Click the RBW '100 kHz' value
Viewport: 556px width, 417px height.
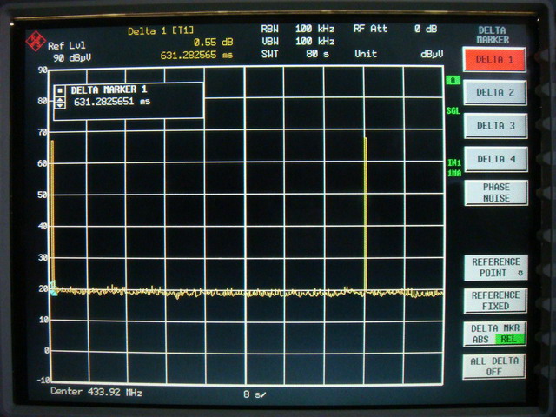pos(314,29)
